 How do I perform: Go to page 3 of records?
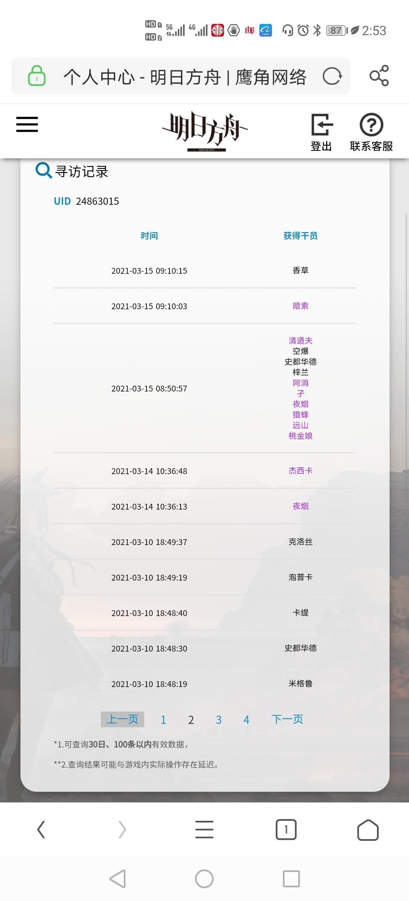tap(219, 720)
